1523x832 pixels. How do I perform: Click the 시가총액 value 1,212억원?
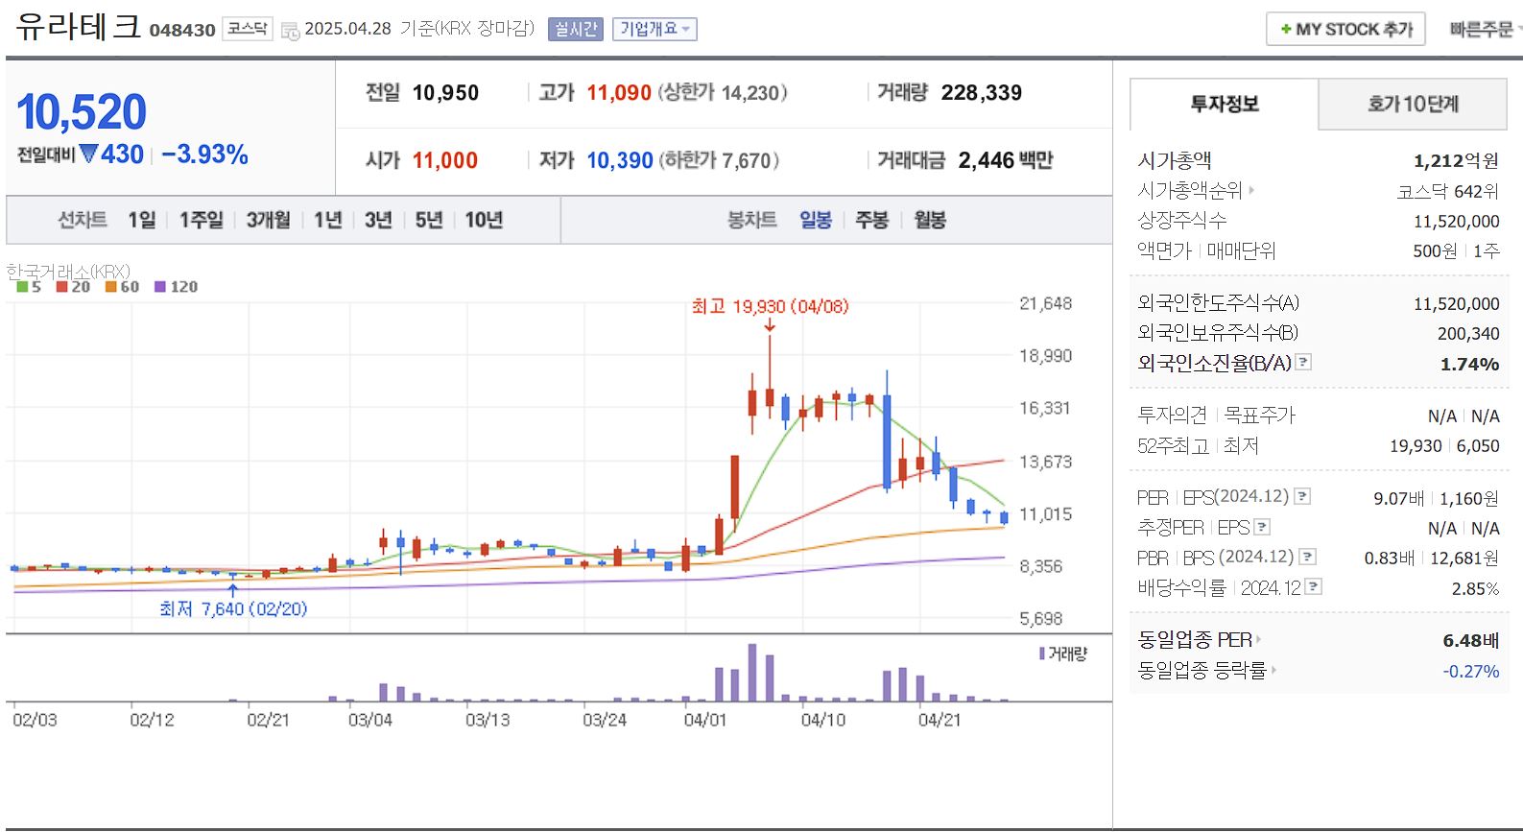point(1456,160)
